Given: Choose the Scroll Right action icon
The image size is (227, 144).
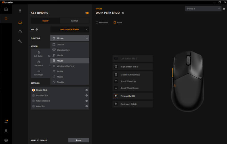Looking at the screenshot, I should [x=39, y=71].
